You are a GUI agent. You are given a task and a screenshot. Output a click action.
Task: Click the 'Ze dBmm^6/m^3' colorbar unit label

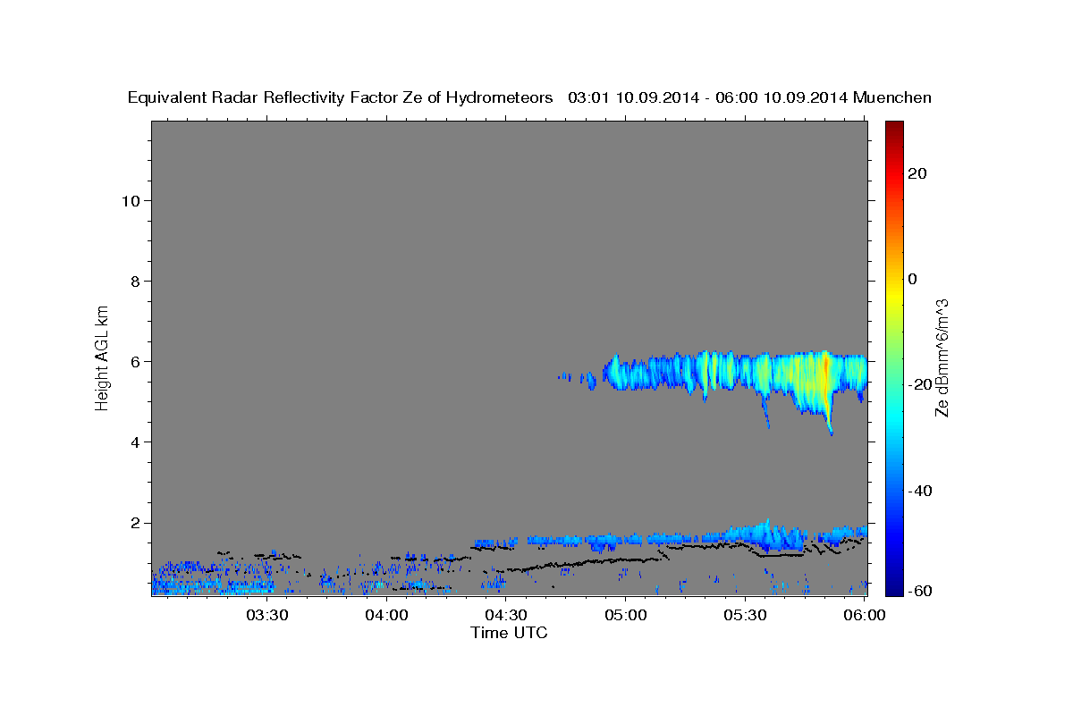(x=942, y=357)
